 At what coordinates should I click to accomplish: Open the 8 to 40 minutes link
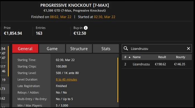tap(66, 80)
